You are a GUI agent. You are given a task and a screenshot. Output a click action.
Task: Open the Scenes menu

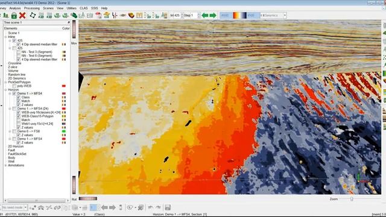(x=48, y=8)
